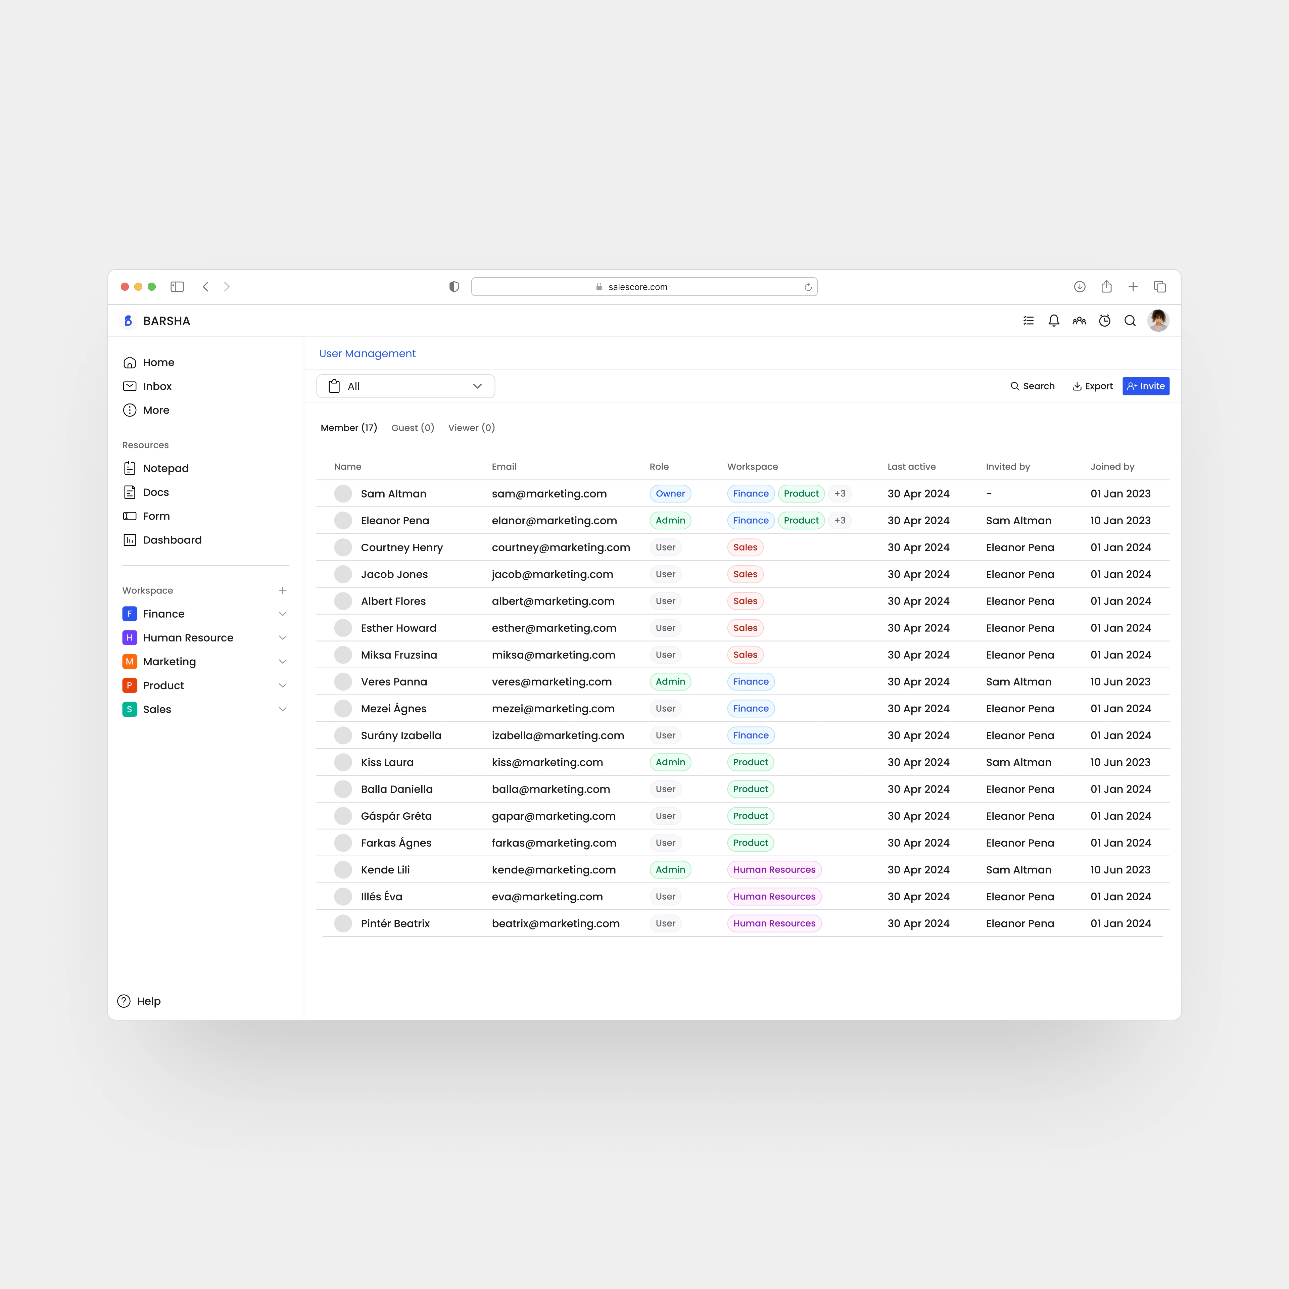Open the Dashboard icon in sidebar

130,540
